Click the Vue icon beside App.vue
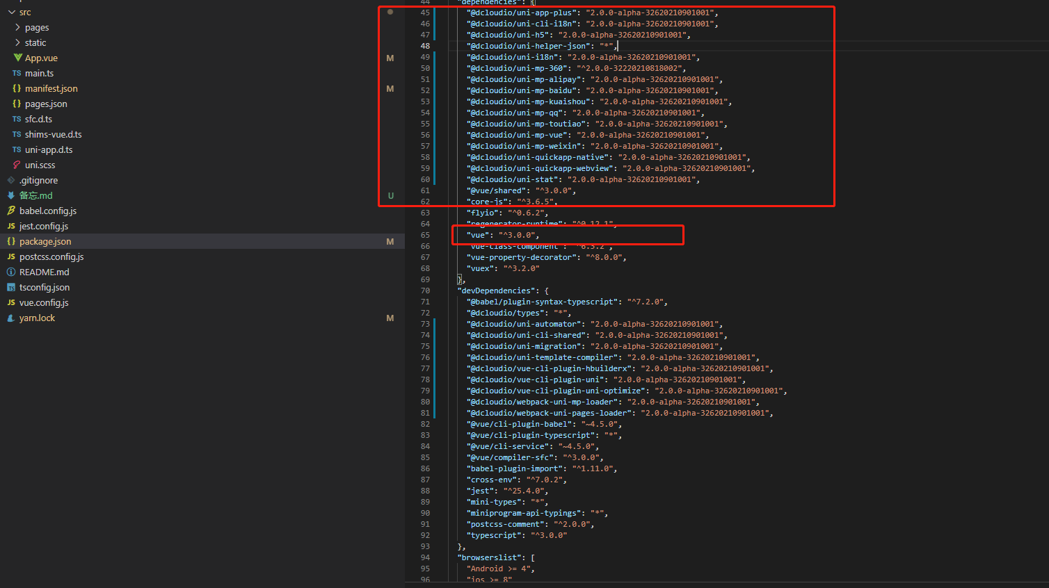 pos(17,58)
